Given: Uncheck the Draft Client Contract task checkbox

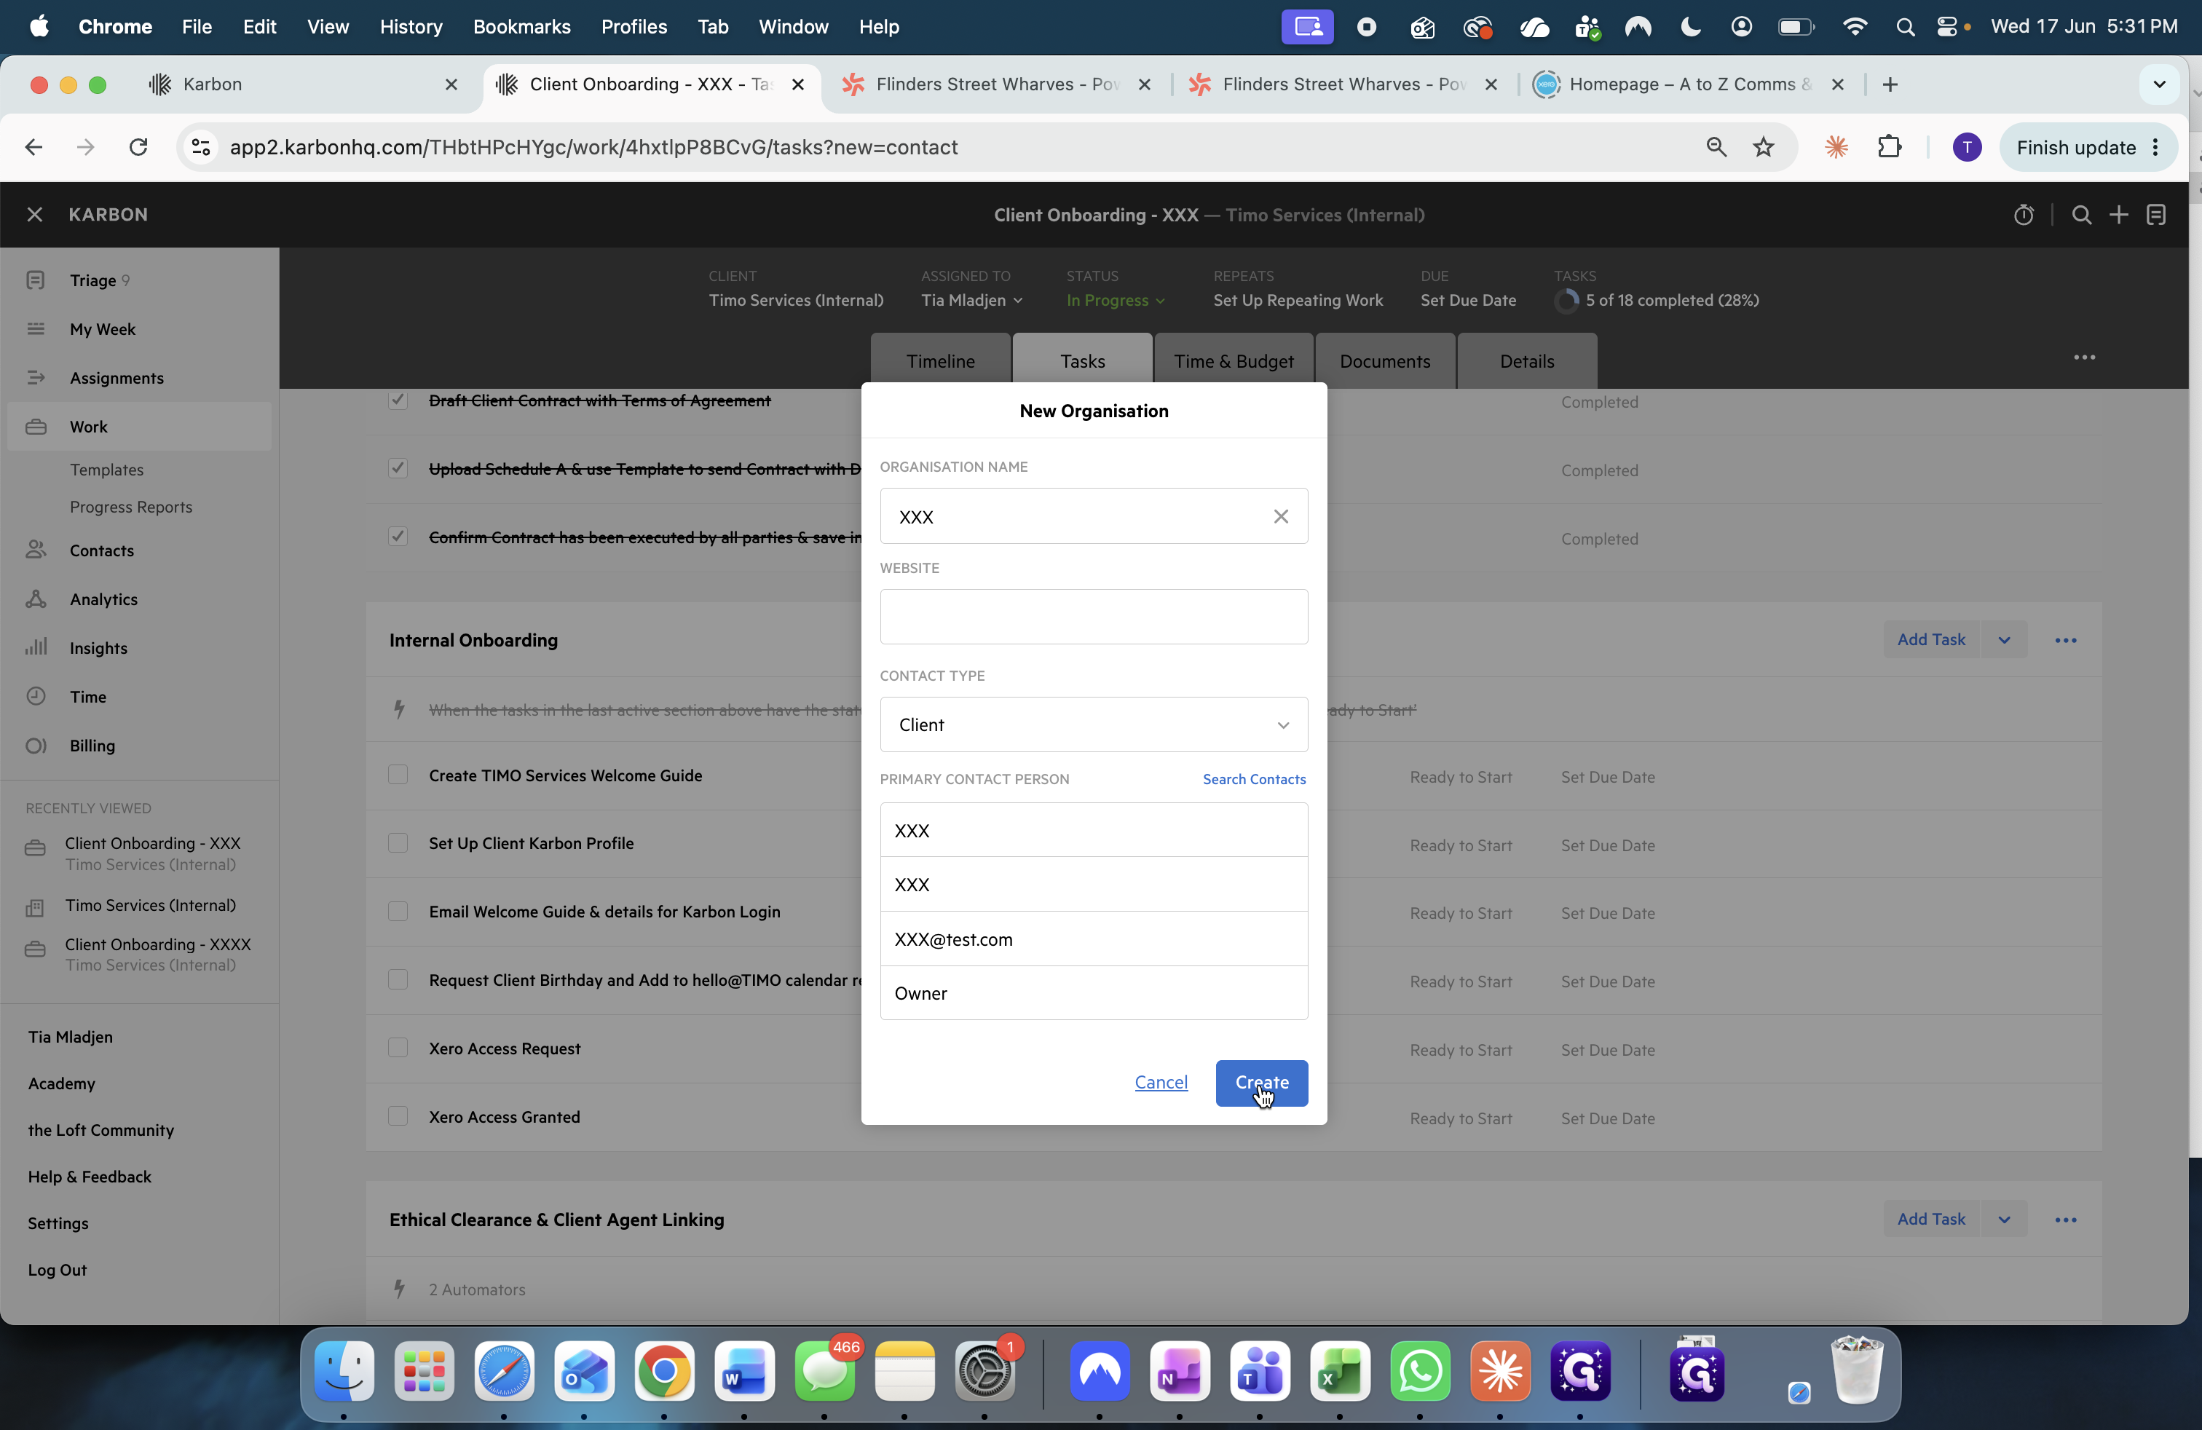Looking at the screenshot, I should coord(398,400).
